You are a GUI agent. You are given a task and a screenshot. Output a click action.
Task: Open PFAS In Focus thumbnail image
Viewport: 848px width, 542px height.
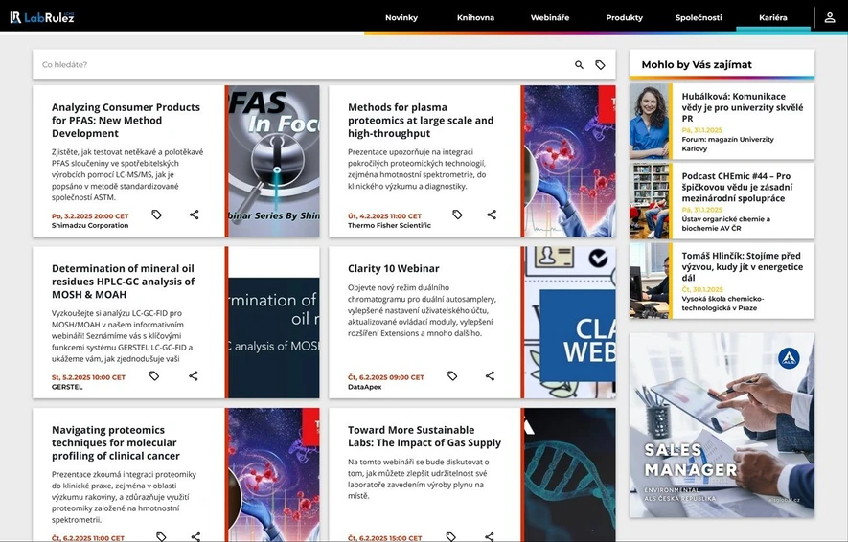(x=274, y=161)
